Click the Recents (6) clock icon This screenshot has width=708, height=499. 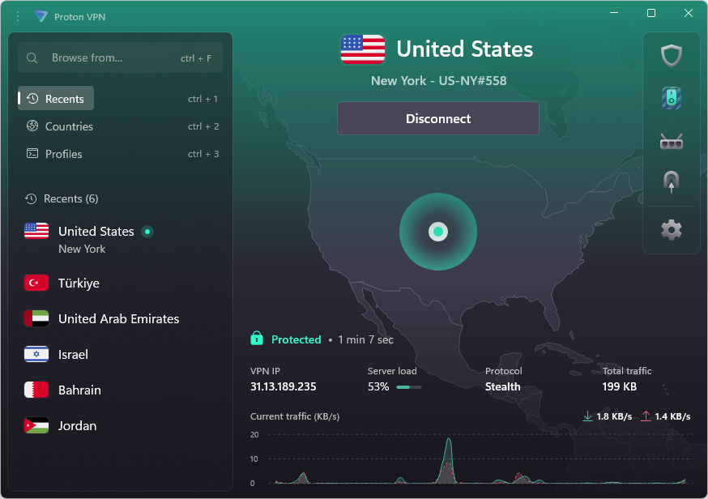[x=31, y=198]
